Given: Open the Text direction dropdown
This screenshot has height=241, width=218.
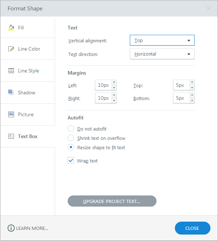Looking at the screenshot, I should 162,54.
